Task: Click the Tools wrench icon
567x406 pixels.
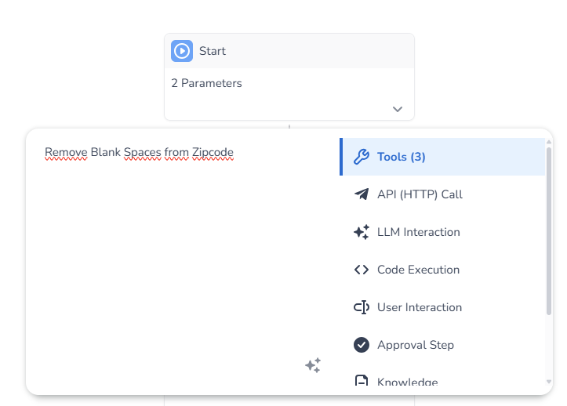Action: 361,157
